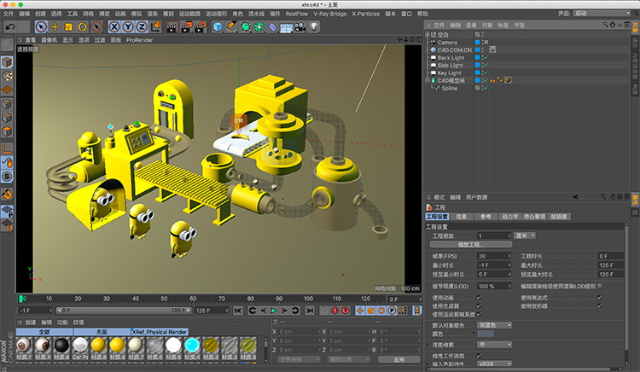Search in the object manager
Image resolution: width=640 pixels, height=372 pixels.
(x=605, y=25)
